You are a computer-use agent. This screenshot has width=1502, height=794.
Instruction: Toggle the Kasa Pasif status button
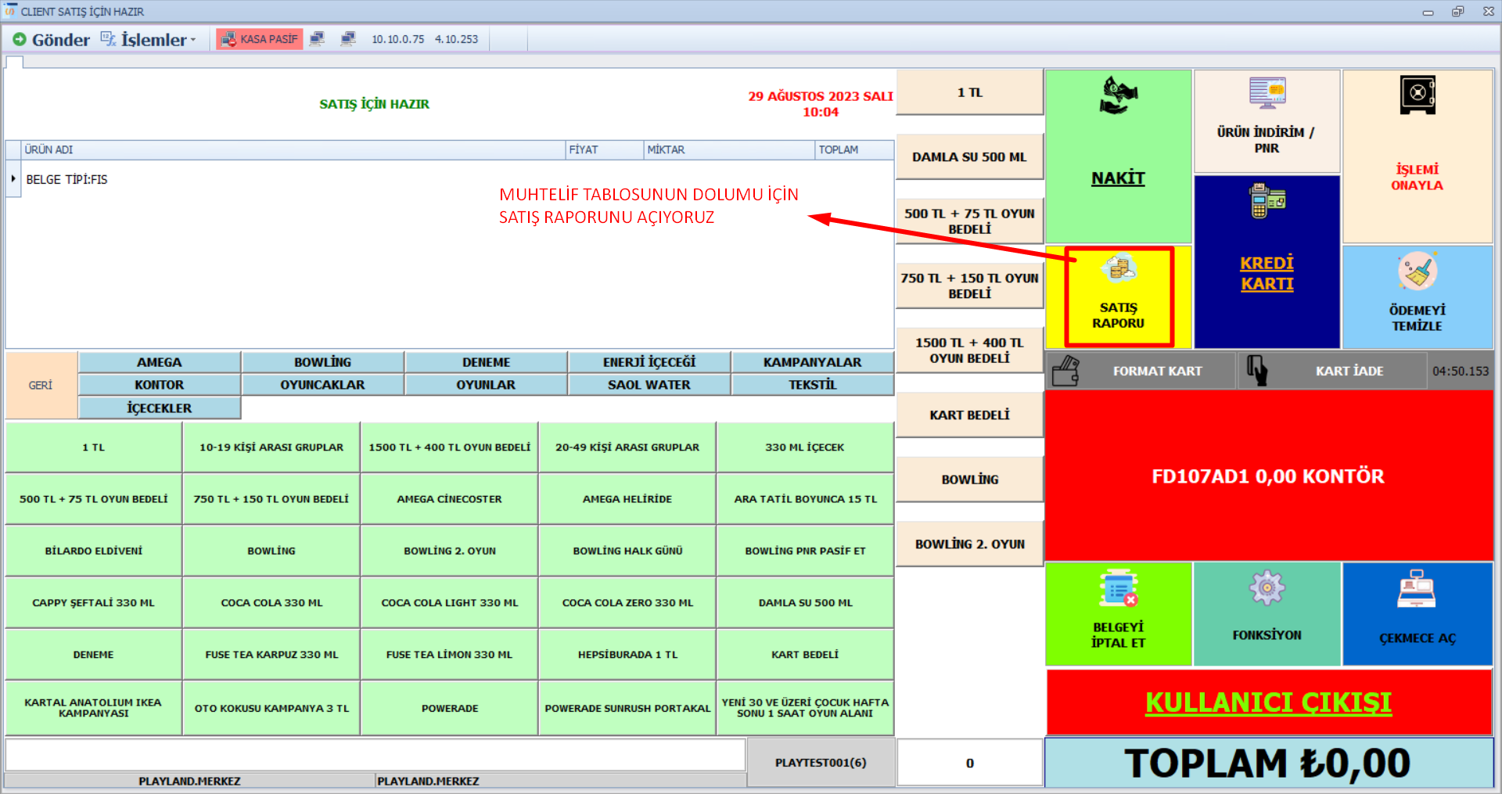pyautogui.click(x=260, y=39)
